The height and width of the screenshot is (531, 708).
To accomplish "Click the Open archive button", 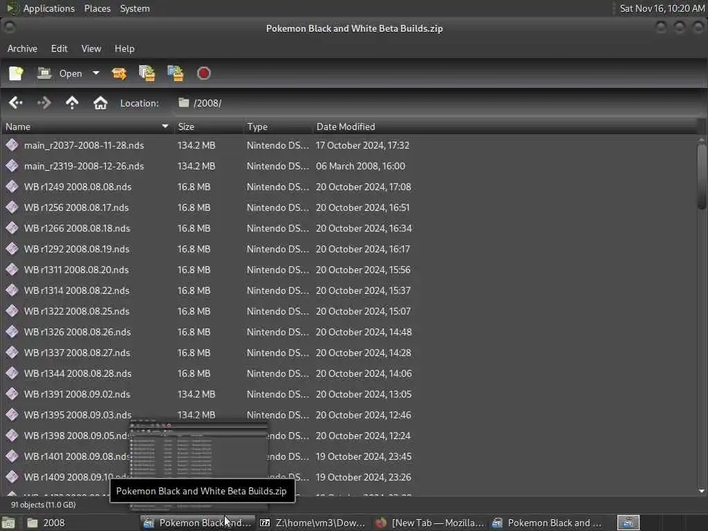I will click(x=59, y=73).
